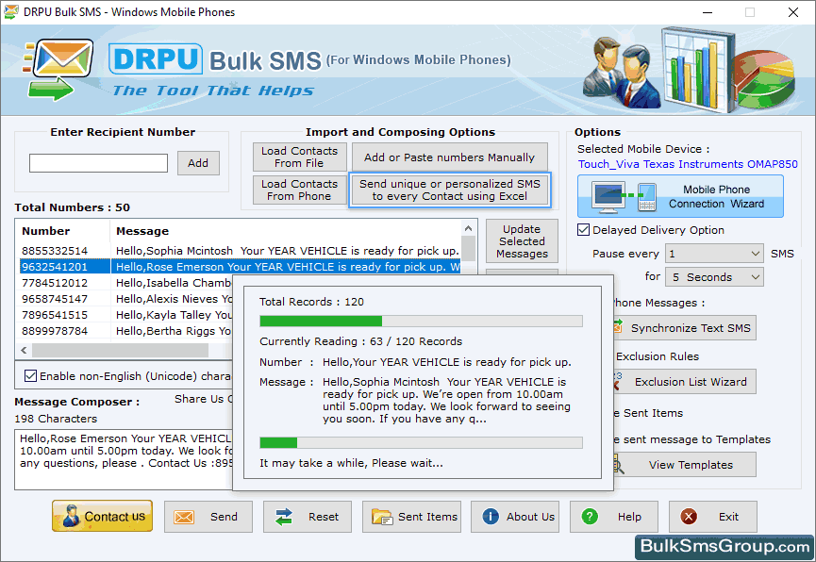Screen dimensions: 816x562
Task: Toggle Enable non-English (Unicode) checkbox
Action: 31,375
